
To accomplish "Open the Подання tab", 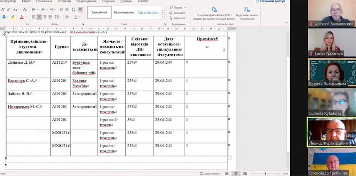I will 108,1.
